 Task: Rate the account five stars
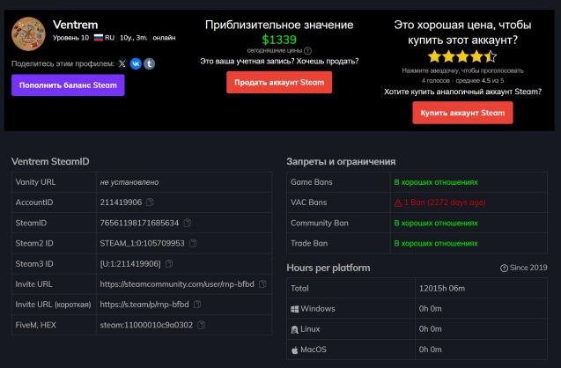pyautogui.click(x=491, y=56)
